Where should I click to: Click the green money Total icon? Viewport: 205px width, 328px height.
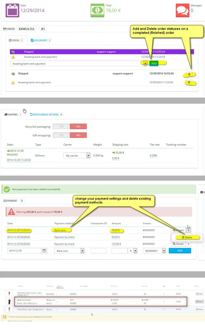[x=97, y=10]
